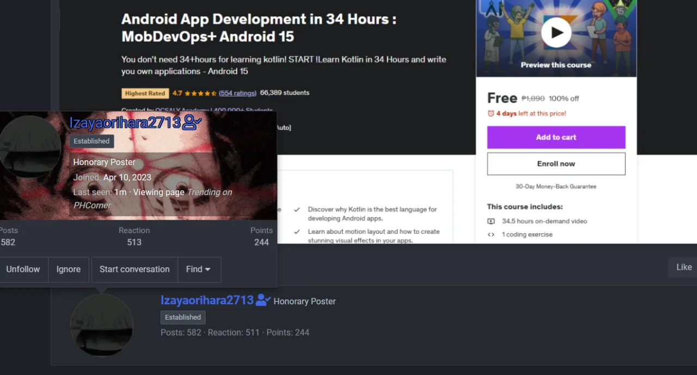The height and width of the screenshot is (375, 697).
Task: Click the 100% off discount text
Action: click(564, 98)
